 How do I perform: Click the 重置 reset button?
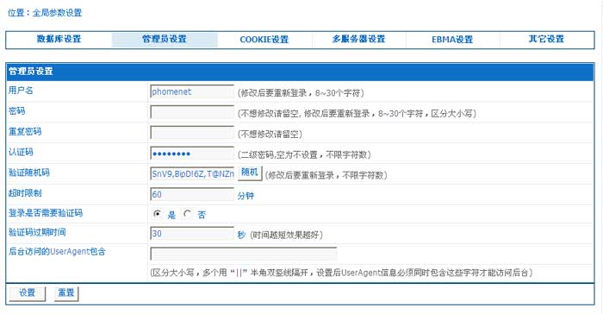tap(66, 293)
